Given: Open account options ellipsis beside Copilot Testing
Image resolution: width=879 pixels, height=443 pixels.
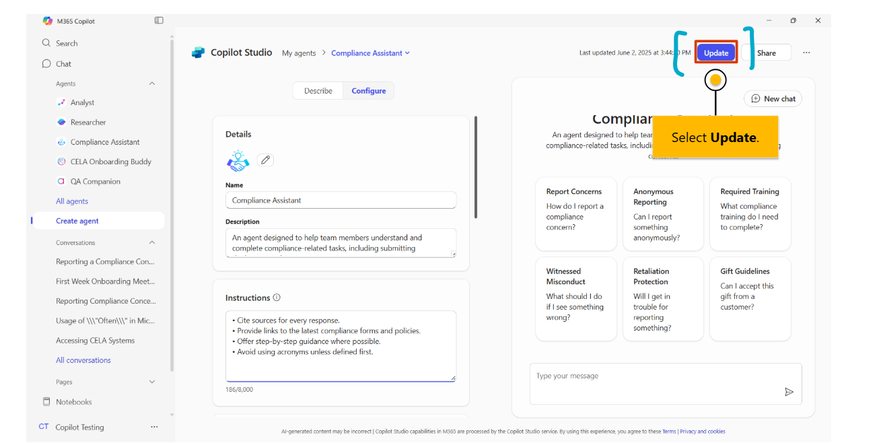Looking at the screenshot, I should tap(154, 427).
